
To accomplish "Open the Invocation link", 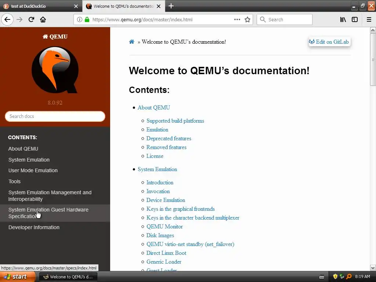I will coord(158,191).
